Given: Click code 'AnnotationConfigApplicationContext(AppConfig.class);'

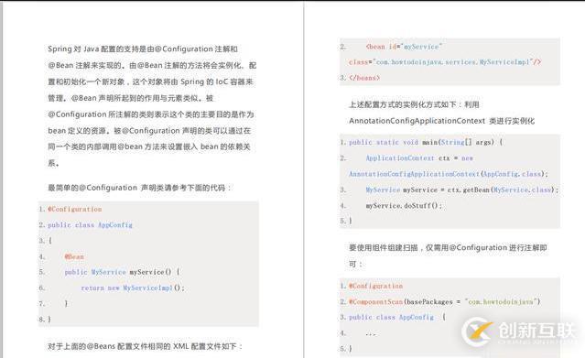Looking at the screenshot, I should click(449, 174).
